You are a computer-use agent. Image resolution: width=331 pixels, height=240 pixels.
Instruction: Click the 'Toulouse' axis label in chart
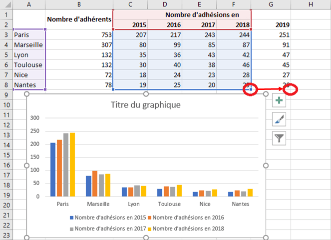(169, 204)
